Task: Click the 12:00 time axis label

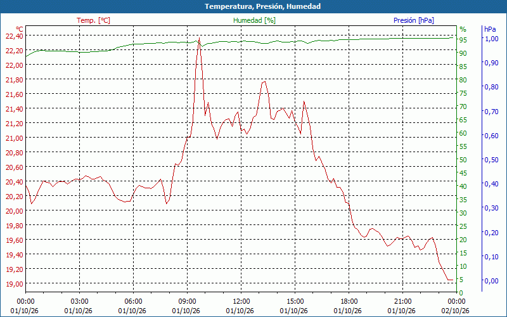Action: tap(241, 302)
